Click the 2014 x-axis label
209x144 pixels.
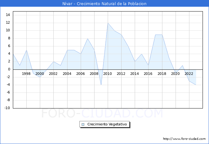pos(134,74)
